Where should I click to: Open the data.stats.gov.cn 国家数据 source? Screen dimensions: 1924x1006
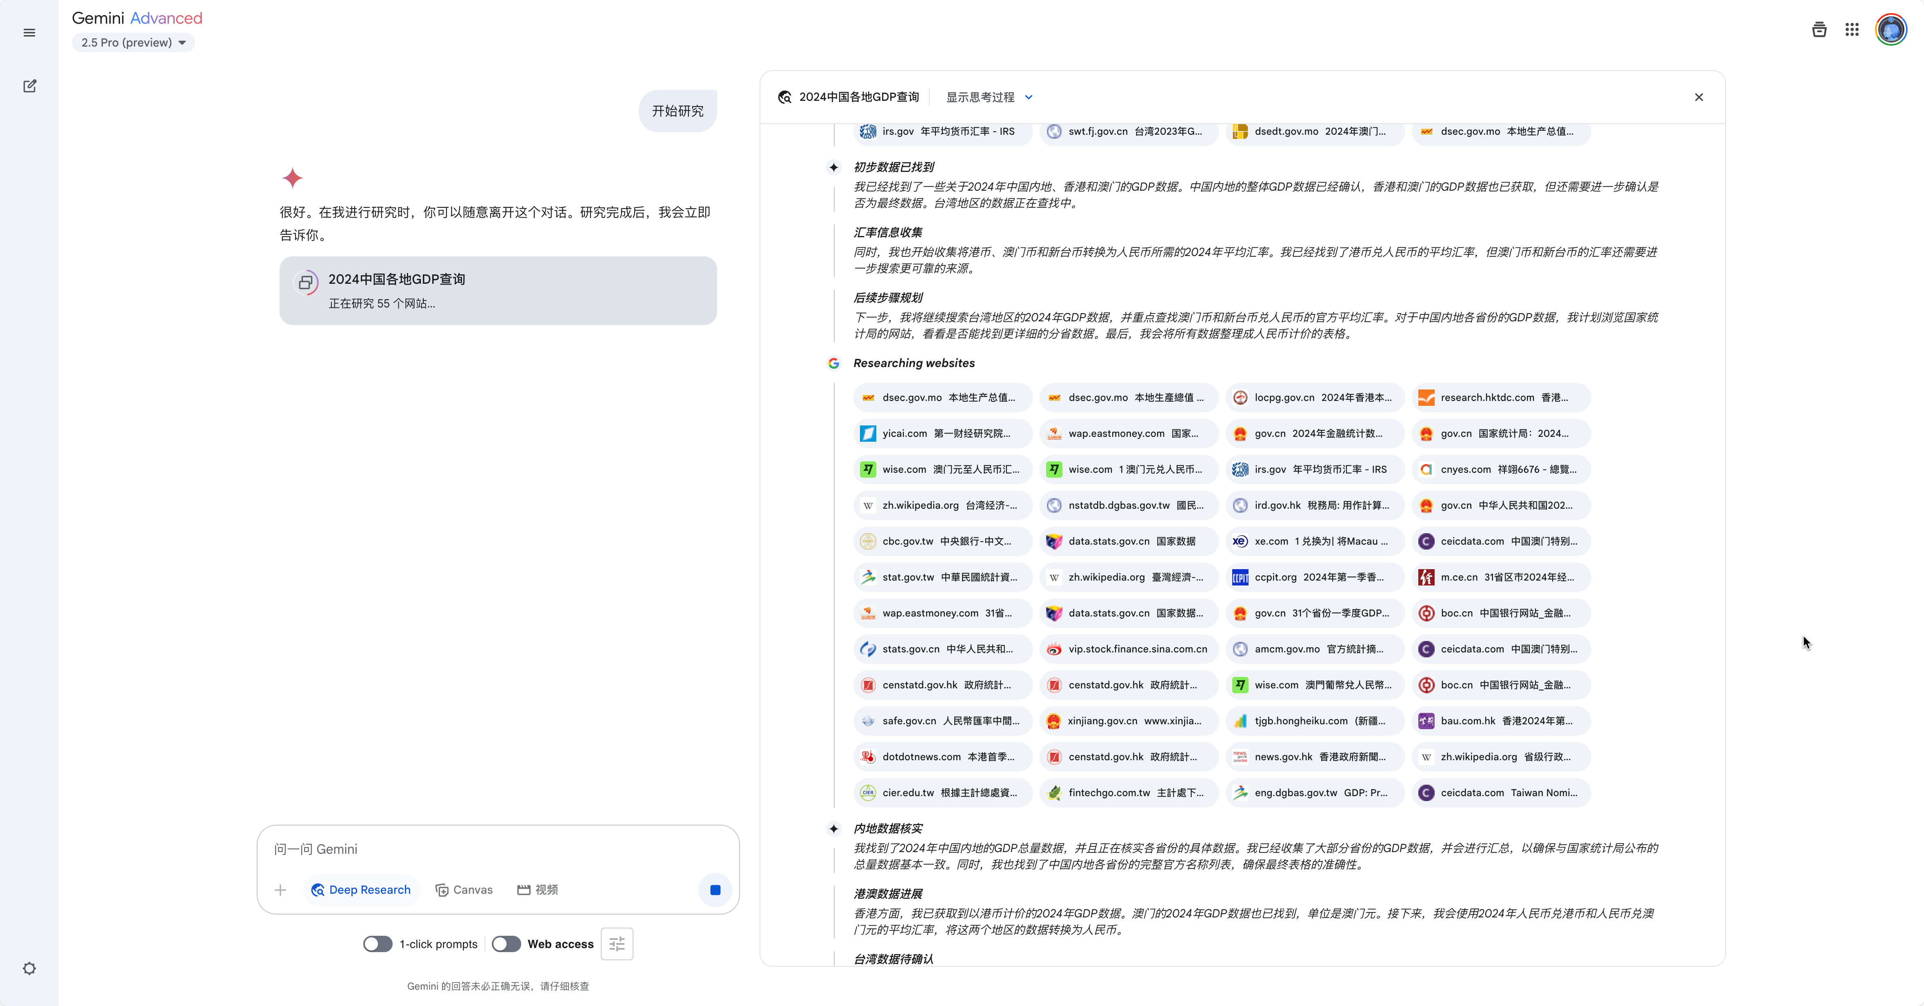click(x=1129, y=541)
